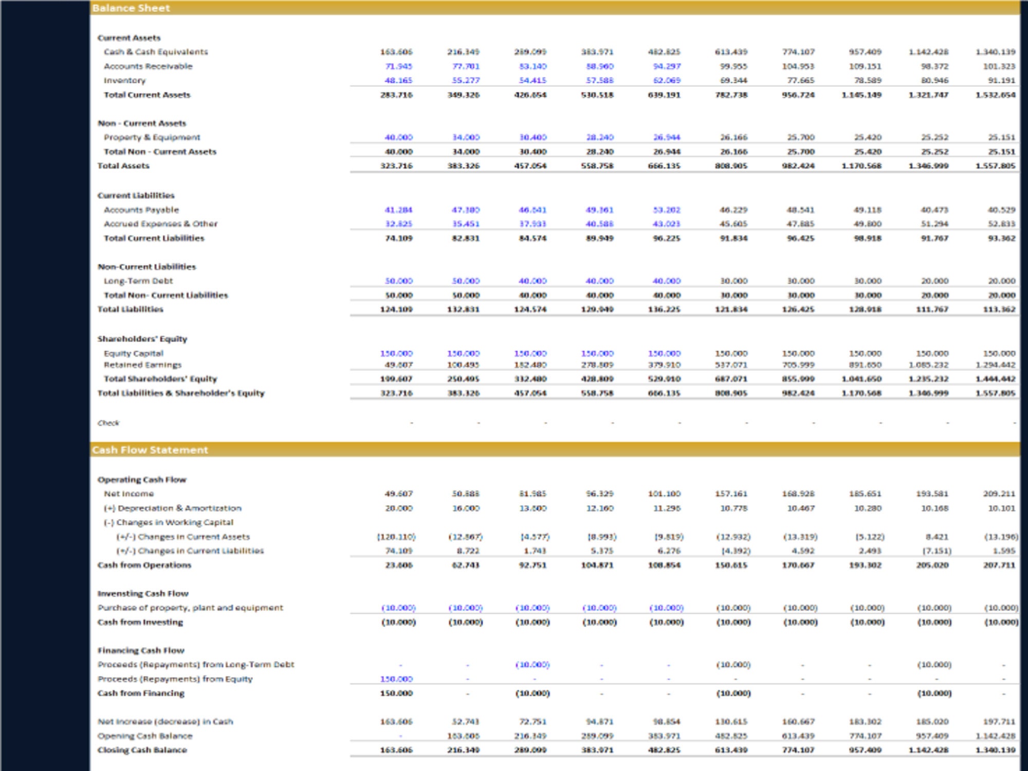This screenshot has width=1028, height=771.
Task: Select the Accounts Payable label
Action: coord(141,210)
